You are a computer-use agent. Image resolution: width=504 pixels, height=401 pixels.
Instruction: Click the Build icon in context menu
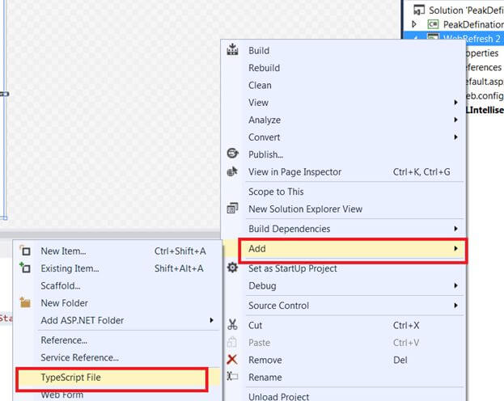click(232, 50)
